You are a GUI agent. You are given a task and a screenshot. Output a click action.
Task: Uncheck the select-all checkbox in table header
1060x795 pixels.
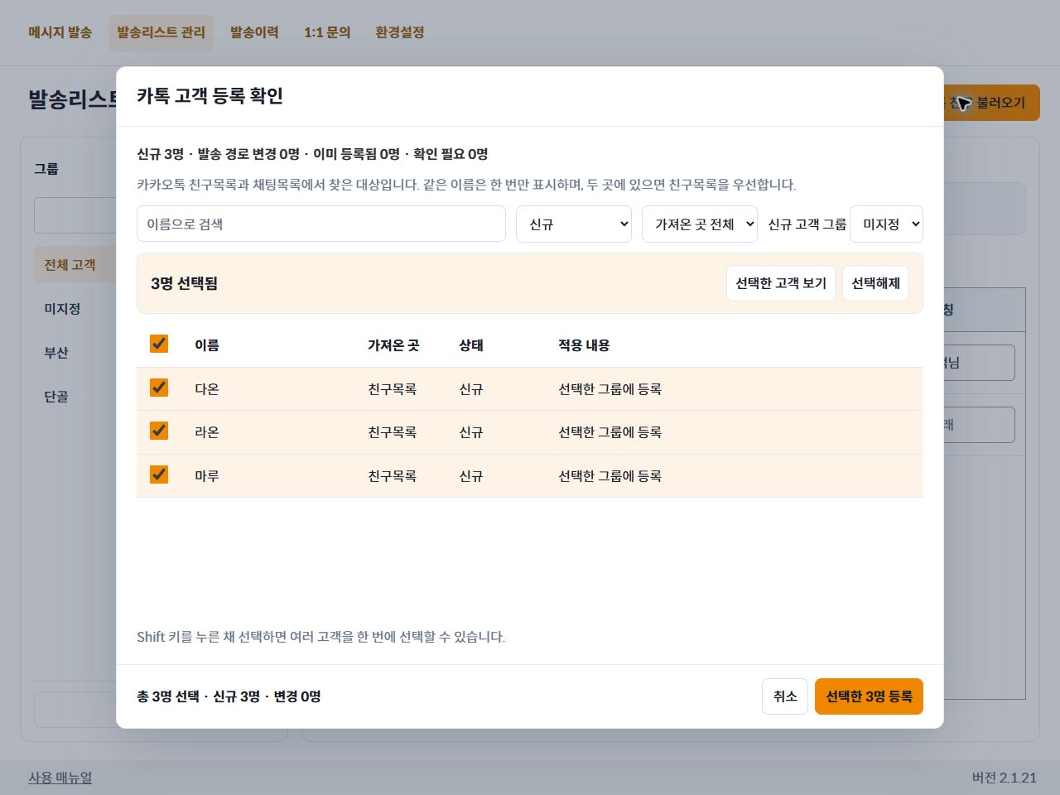coord(159,344)
